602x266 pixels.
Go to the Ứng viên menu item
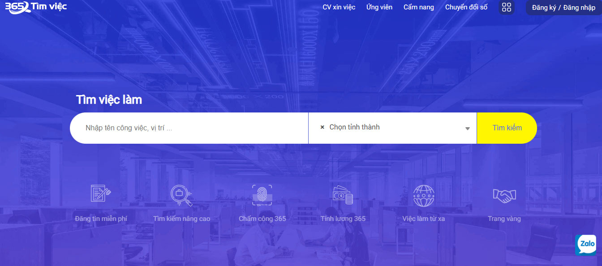(x=379, y=7)
